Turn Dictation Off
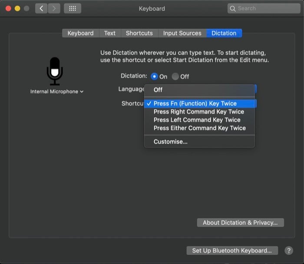 (175, 77)
